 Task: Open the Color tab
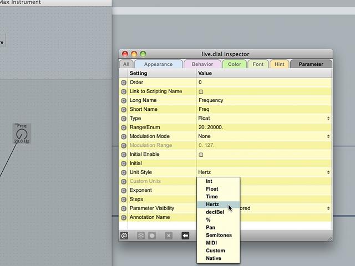coord(235,64)
